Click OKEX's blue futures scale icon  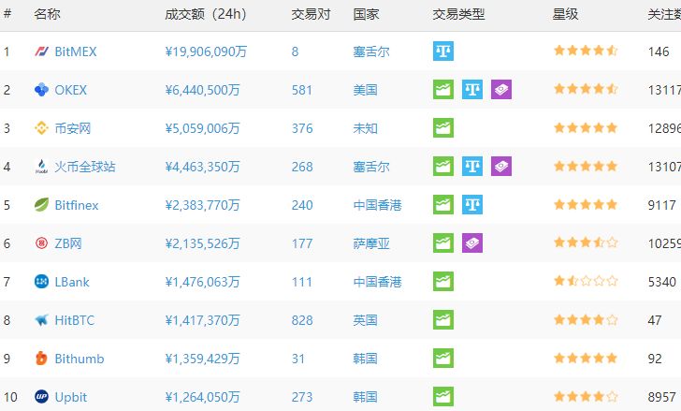click(472, 90)
